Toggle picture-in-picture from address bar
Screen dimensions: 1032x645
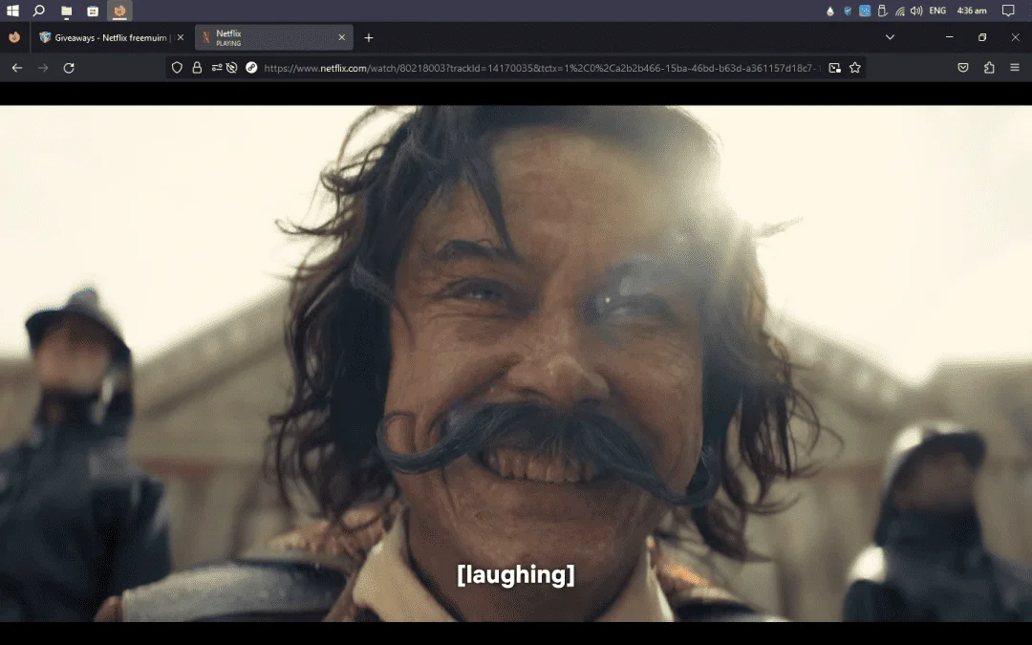pos(834,67)
